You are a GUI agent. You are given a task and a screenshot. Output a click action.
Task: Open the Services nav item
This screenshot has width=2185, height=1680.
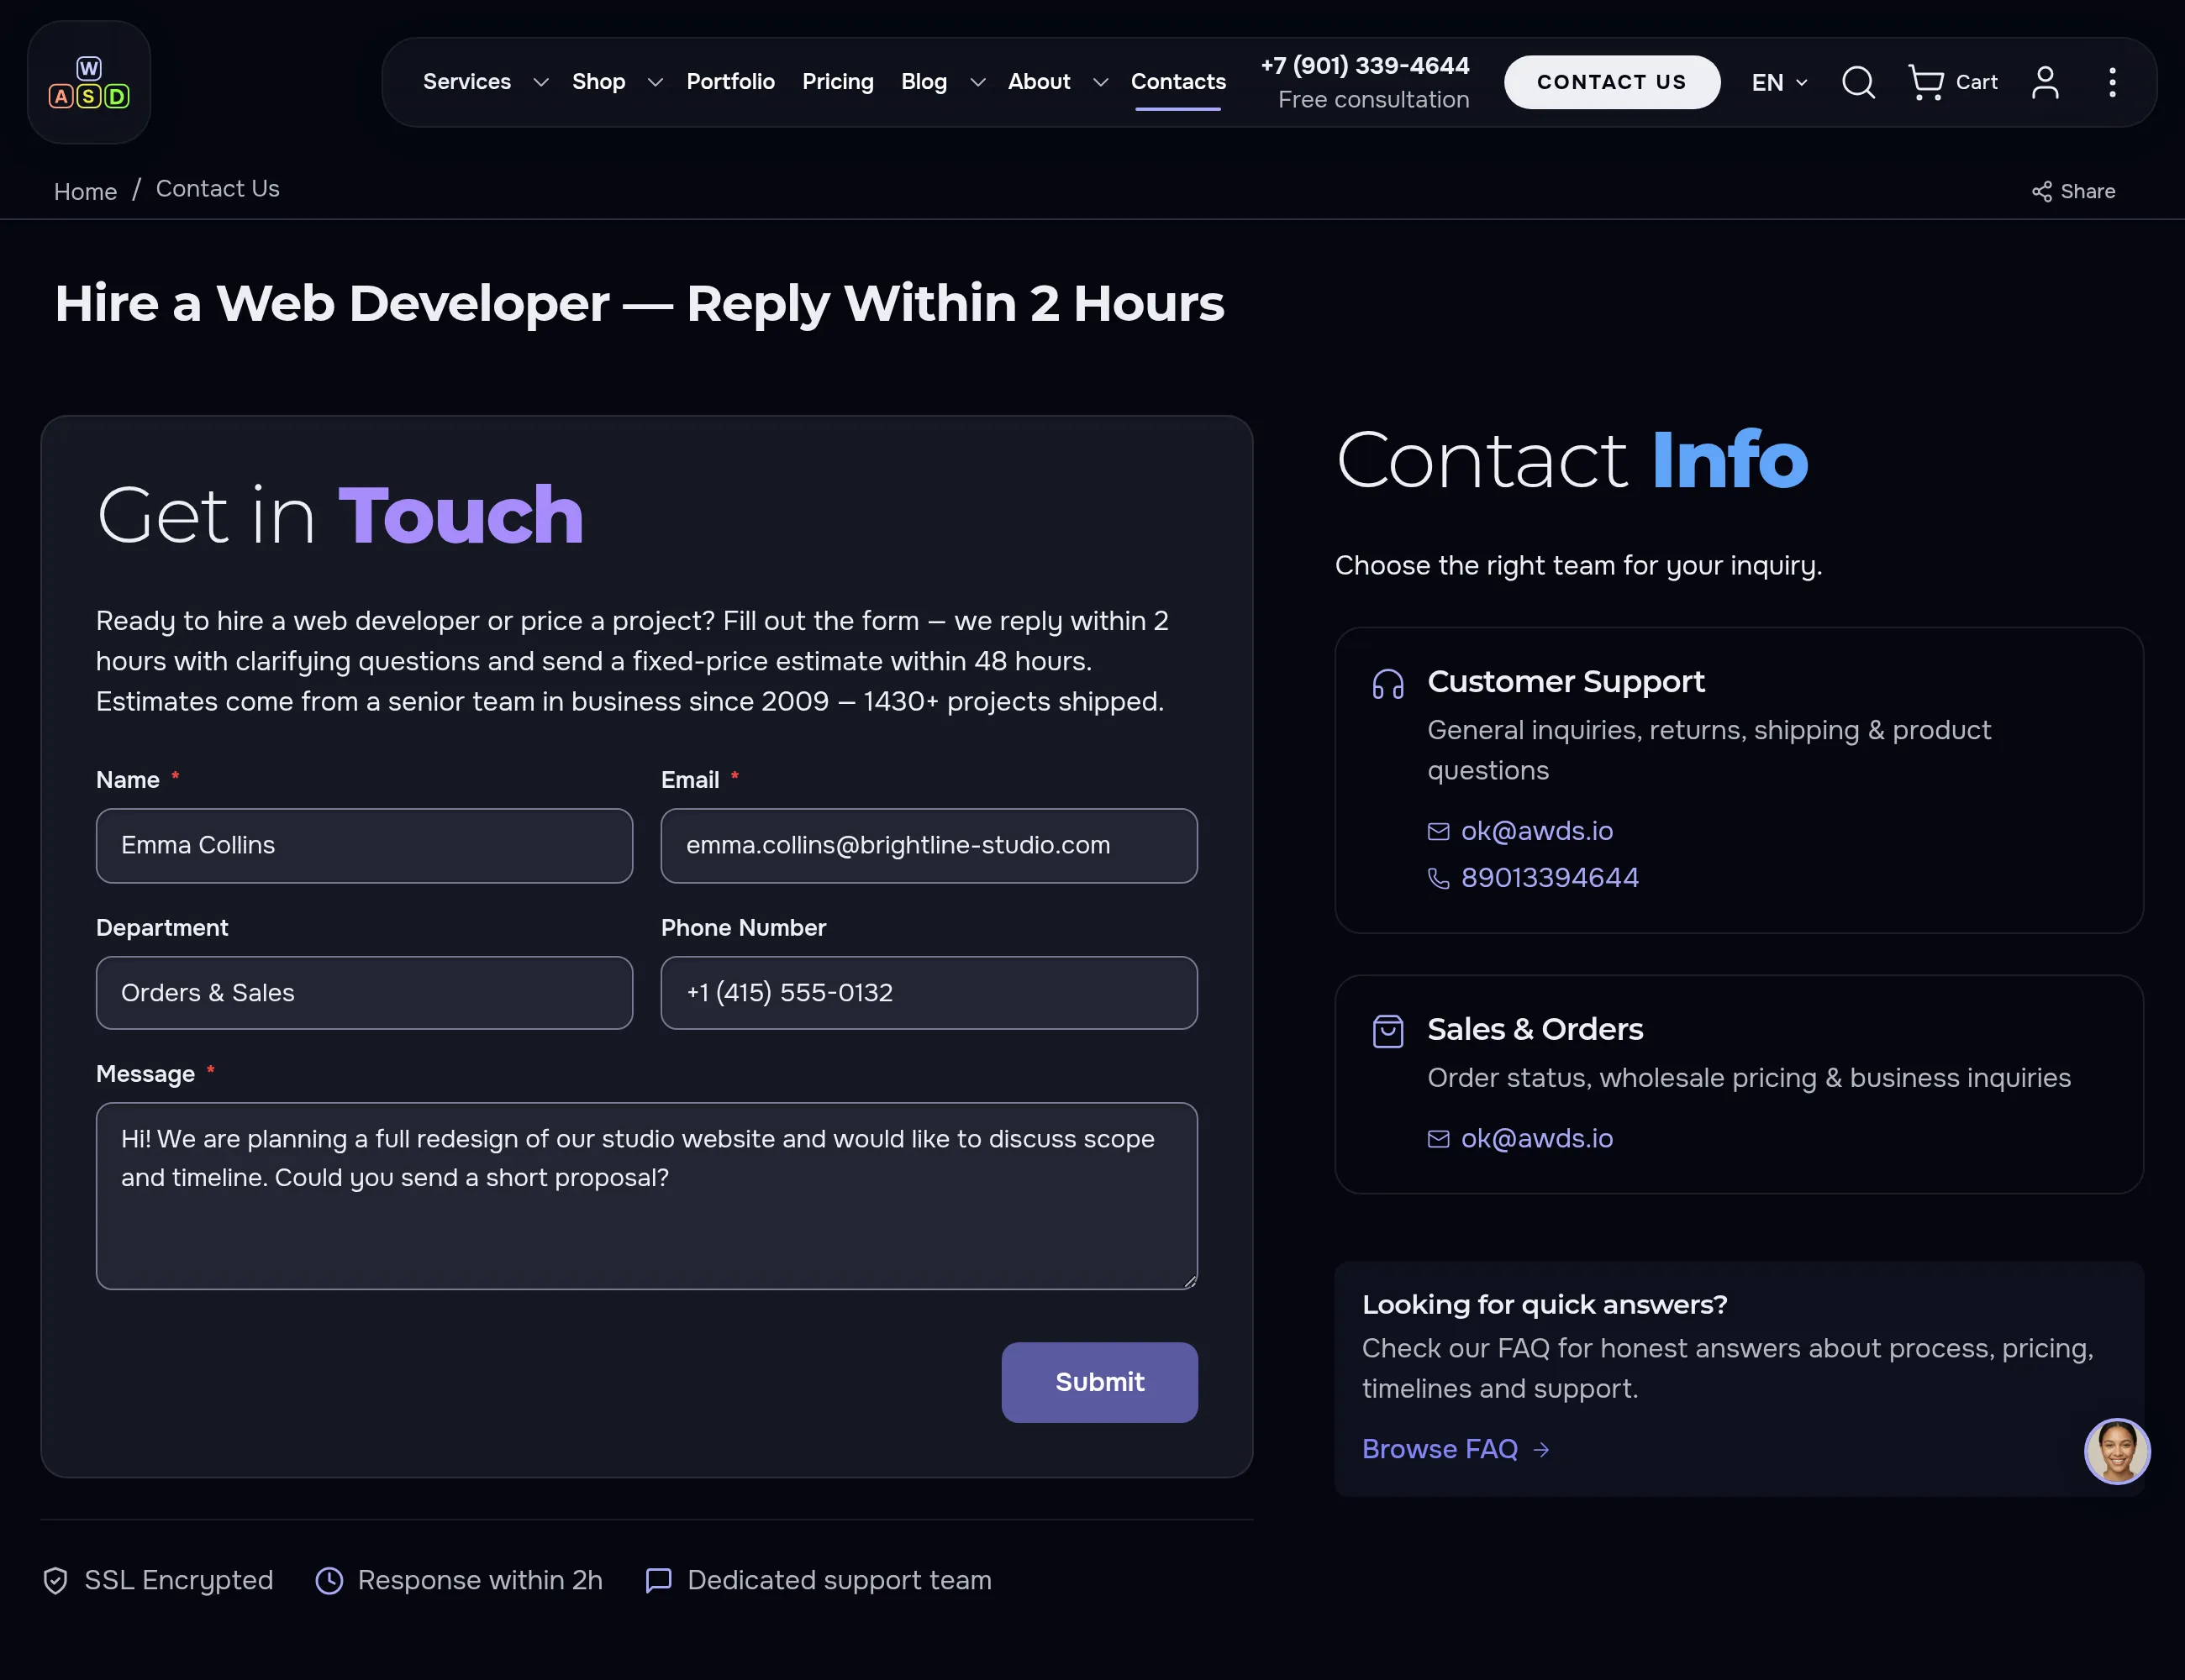coord(466,82)
